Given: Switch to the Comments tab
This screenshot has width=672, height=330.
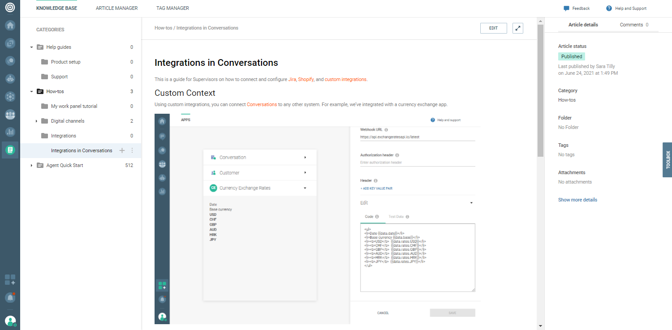Looking at the screenshot, I should click(633, 25).
